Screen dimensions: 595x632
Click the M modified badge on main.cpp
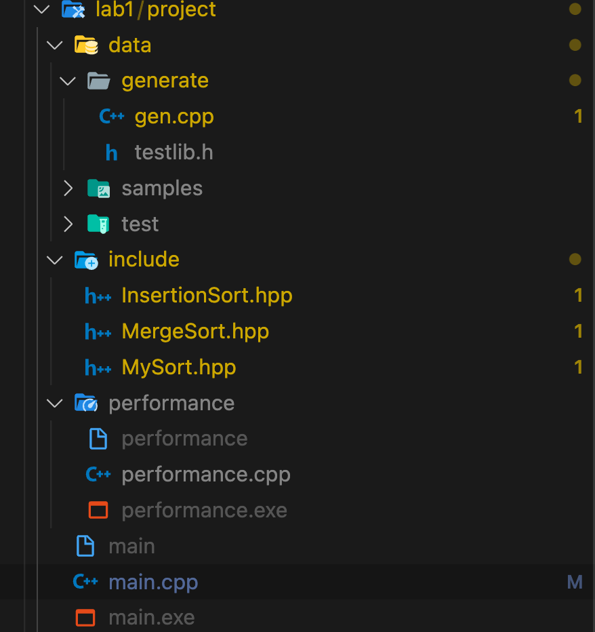(x=575, y=582)
